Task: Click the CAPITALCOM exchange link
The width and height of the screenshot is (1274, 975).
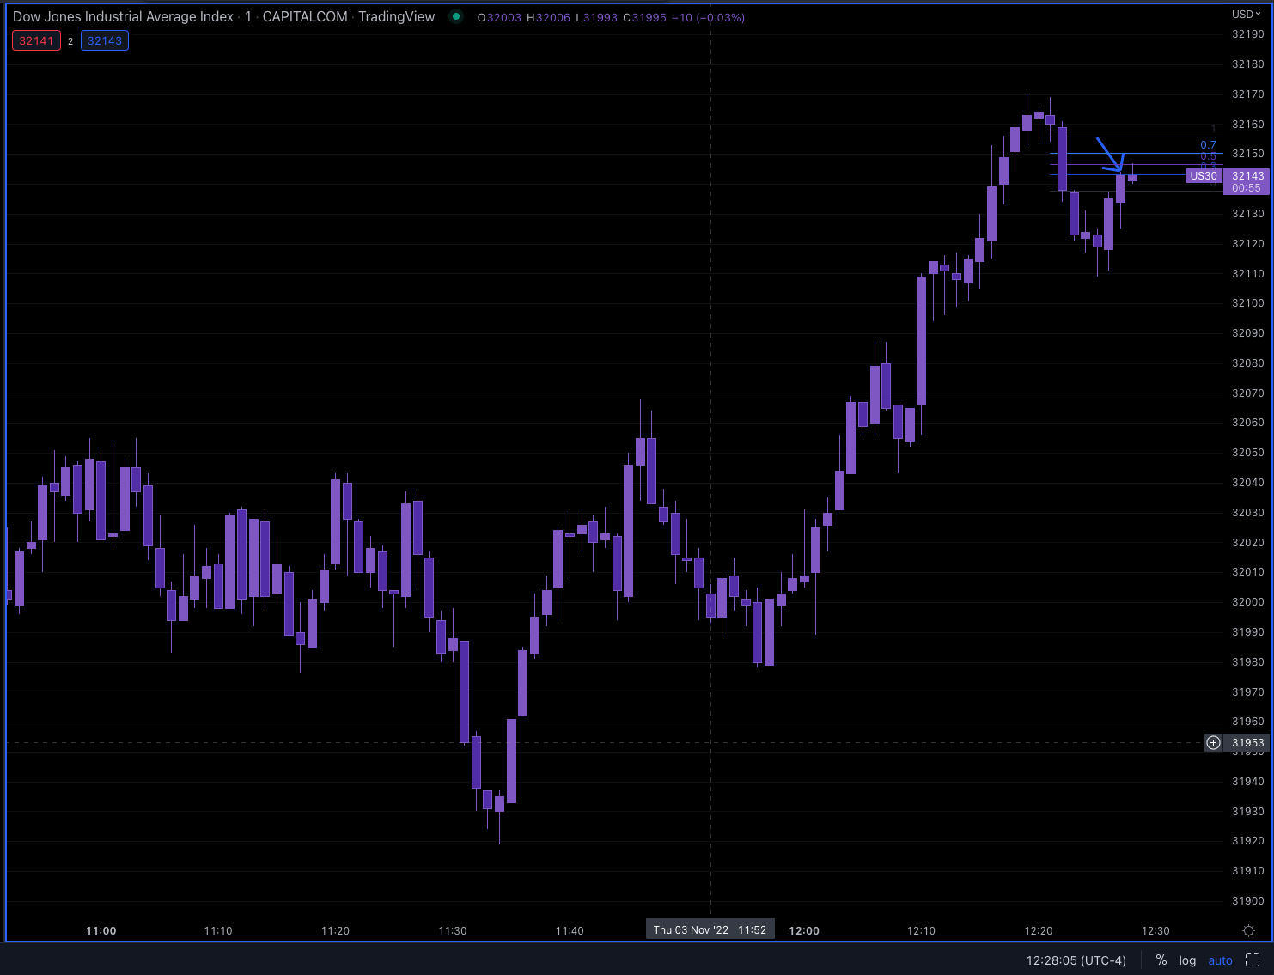Action: tap(305, 16)
